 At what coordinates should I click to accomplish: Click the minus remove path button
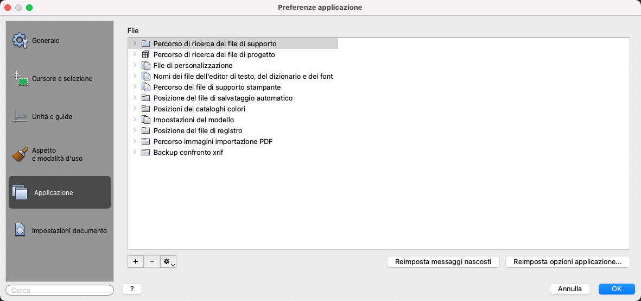[x=151, y=262]
